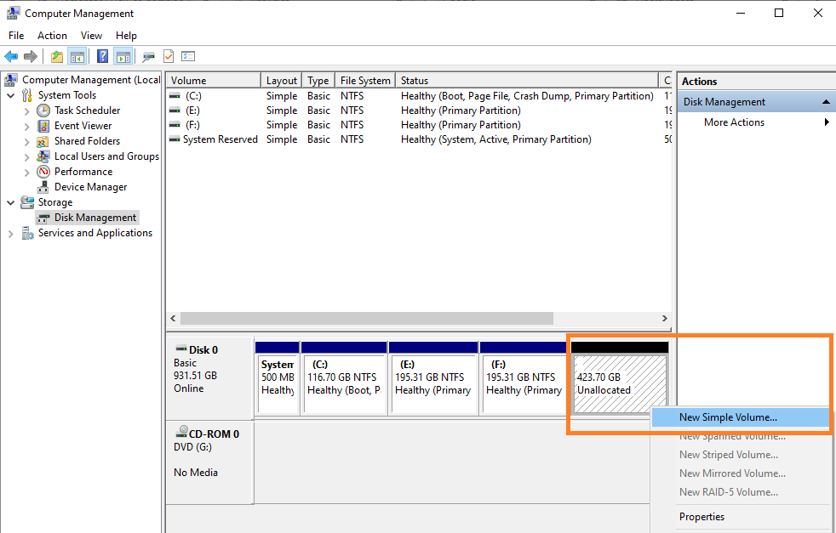Sort by the Type column header
Image resolution: width=836 pixels, height=533 pixels.
(319, 81)
